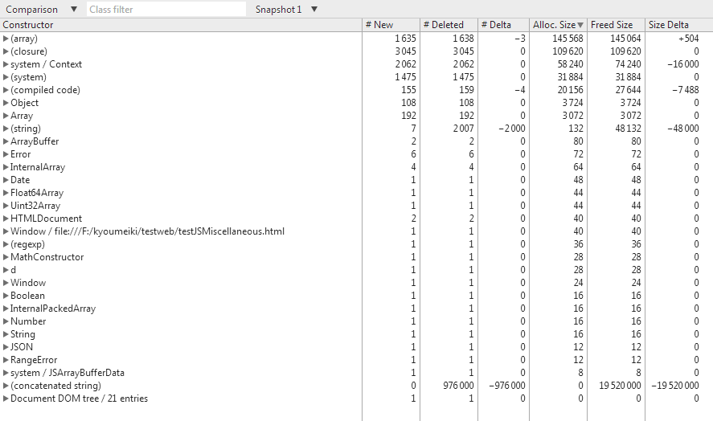Expand the system / Context row

click(6, 64)
